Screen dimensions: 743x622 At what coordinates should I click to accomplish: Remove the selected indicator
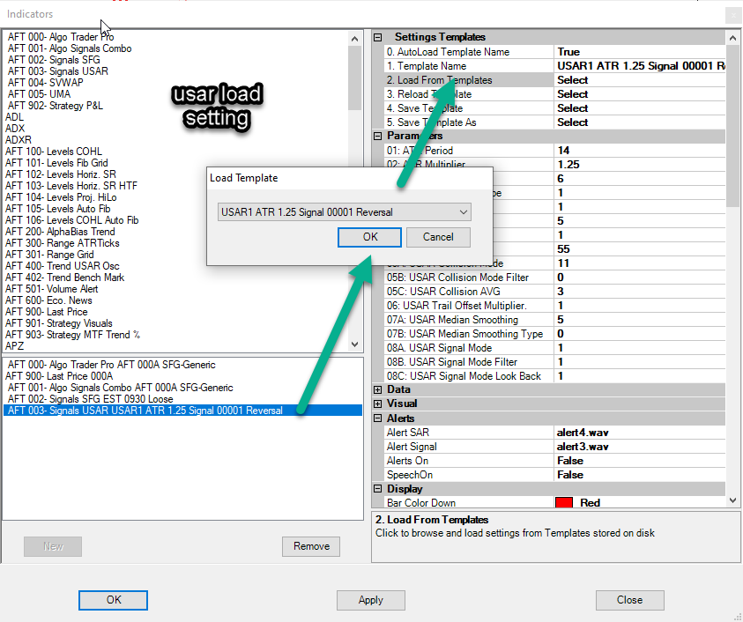[311, 546]
